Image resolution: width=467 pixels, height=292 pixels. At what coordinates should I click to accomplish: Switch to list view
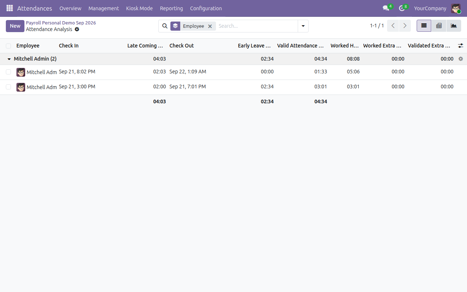[x=424, y=26]
